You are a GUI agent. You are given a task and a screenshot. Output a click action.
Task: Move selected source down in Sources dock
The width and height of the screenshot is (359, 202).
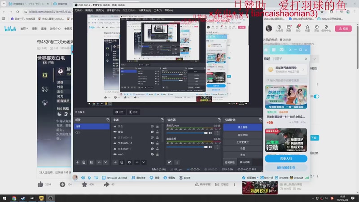point(144,162)
